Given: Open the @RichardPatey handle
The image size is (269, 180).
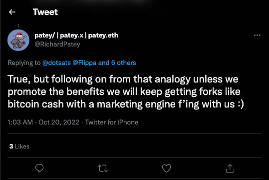Looking at the screenshot, I should 57,44.
